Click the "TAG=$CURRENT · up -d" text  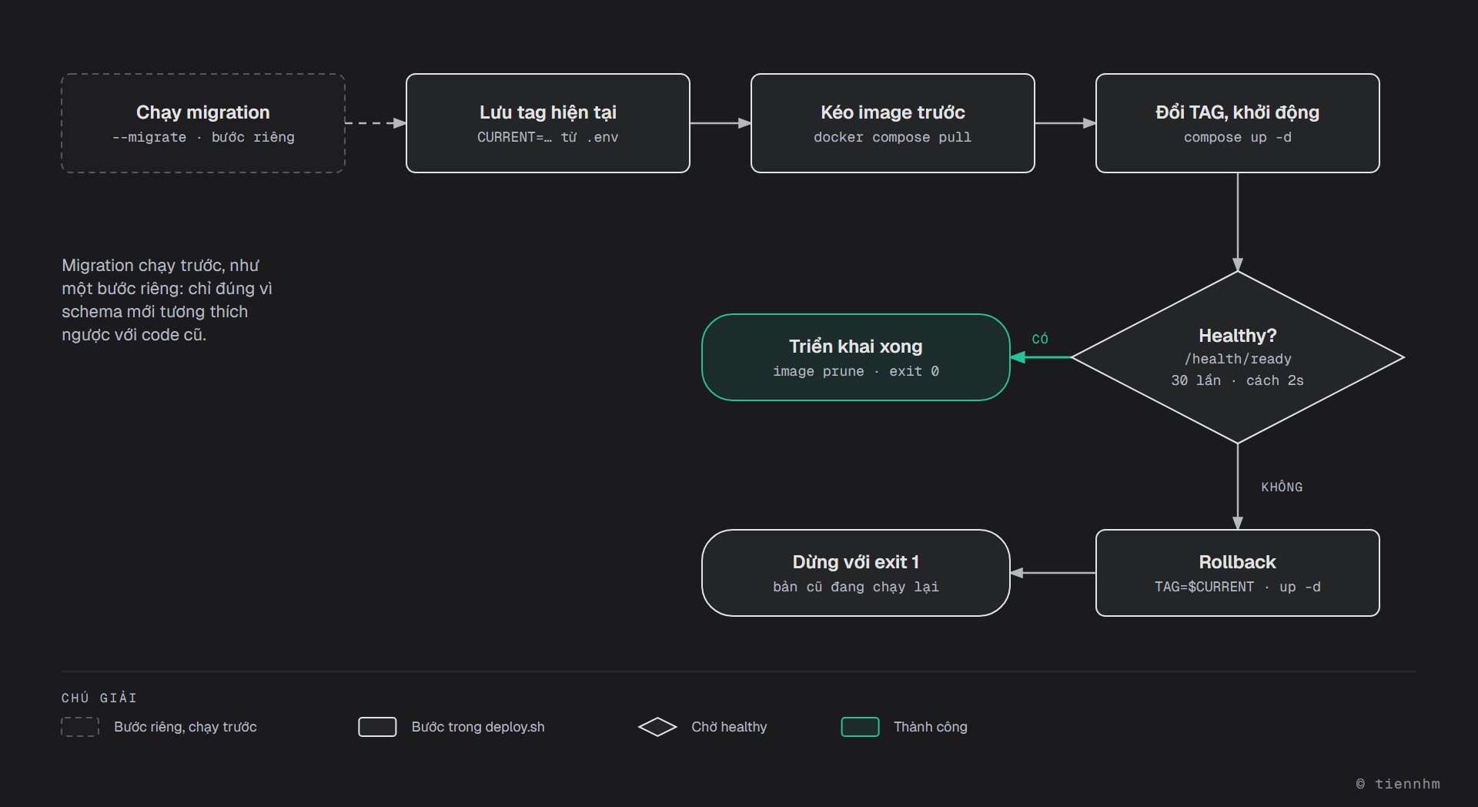(1238, 587)
